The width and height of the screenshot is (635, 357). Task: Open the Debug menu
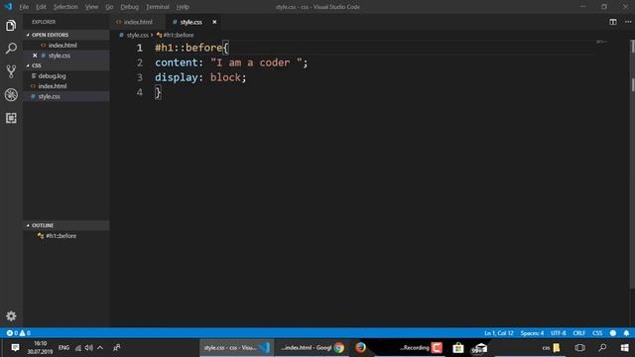click(130, 7)
